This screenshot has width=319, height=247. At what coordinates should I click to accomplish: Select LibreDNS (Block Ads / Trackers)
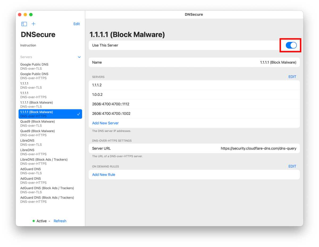[44, 161]
